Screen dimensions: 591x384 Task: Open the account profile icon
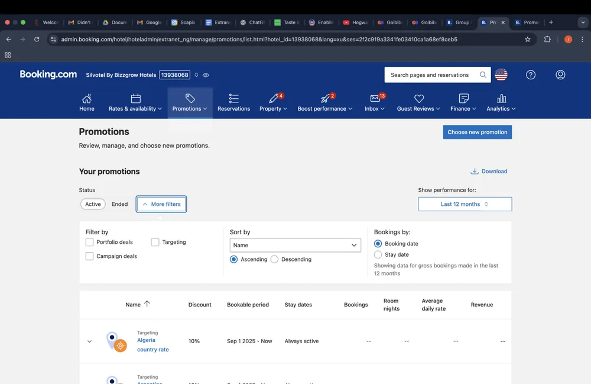click(x=560, y=75)
